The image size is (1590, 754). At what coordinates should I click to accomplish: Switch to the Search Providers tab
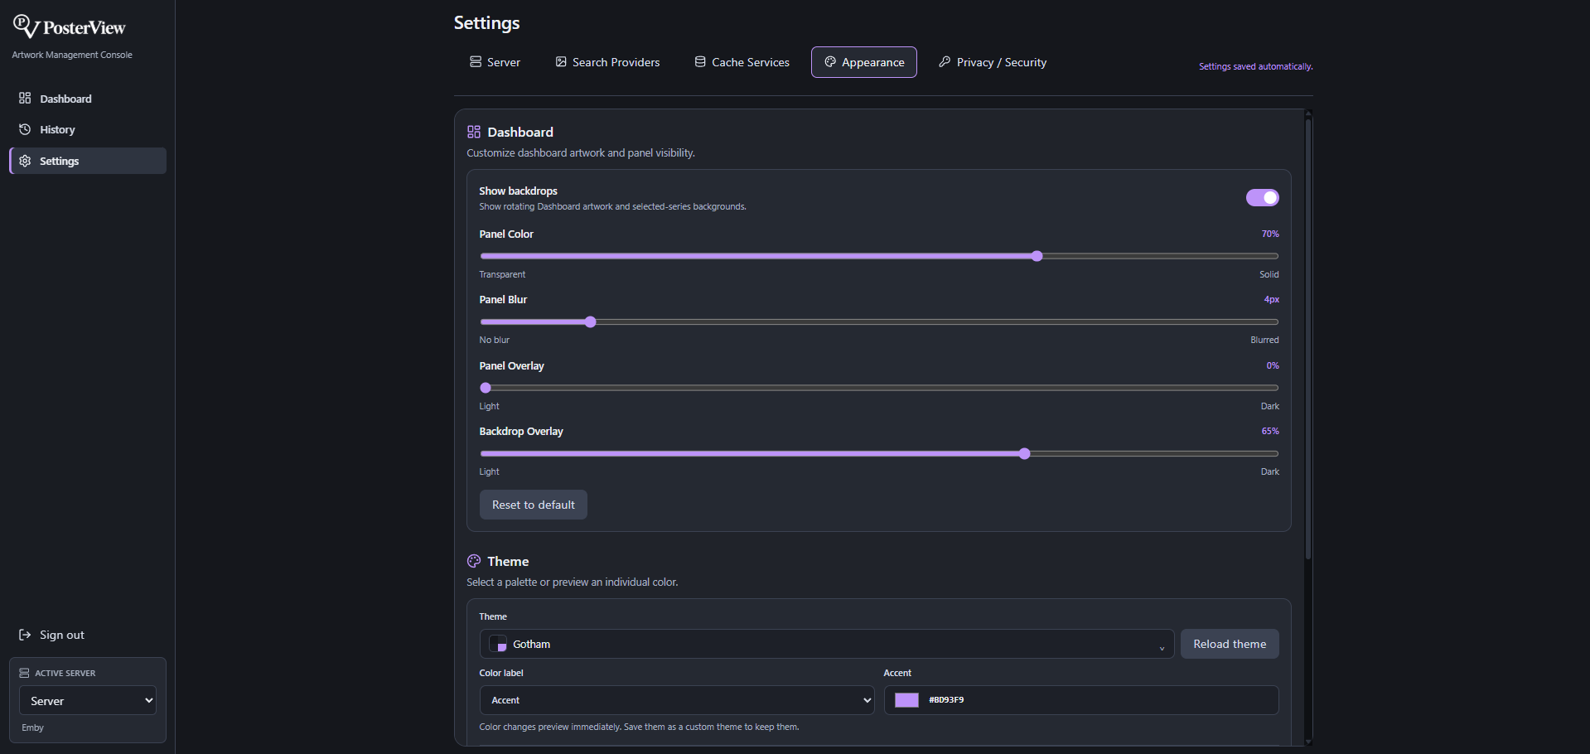click(607, 62)
